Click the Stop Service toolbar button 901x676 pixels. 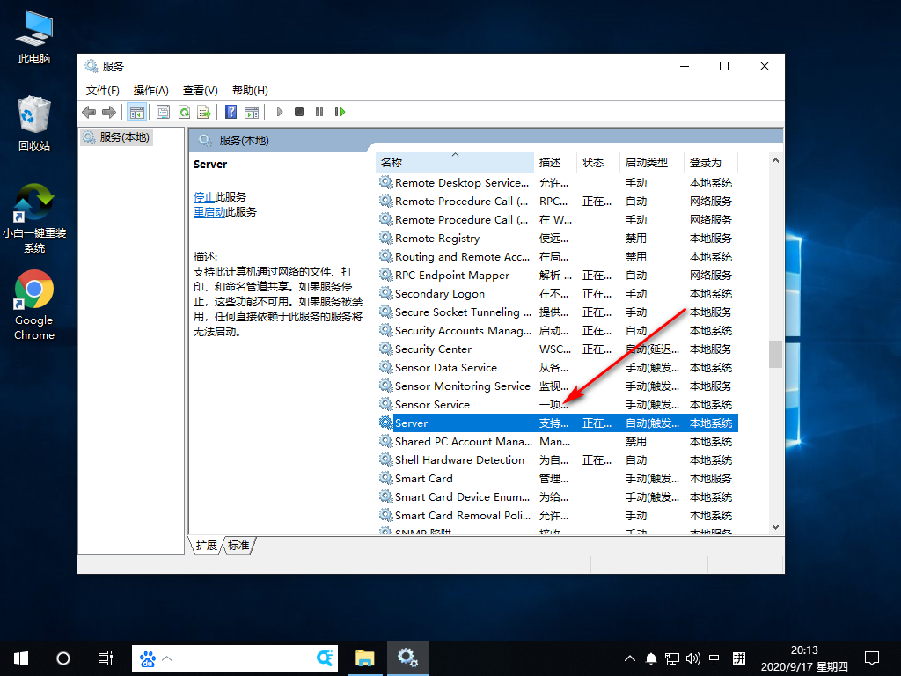point(299,112)
